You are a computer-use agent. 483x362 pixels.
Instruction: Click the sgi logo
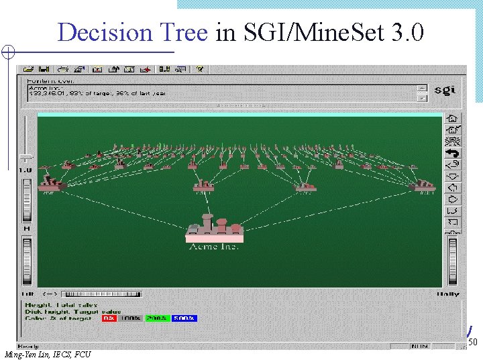point(445,90)
